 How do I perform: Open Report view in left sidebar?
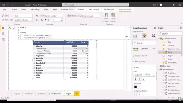tap(3, 28)
